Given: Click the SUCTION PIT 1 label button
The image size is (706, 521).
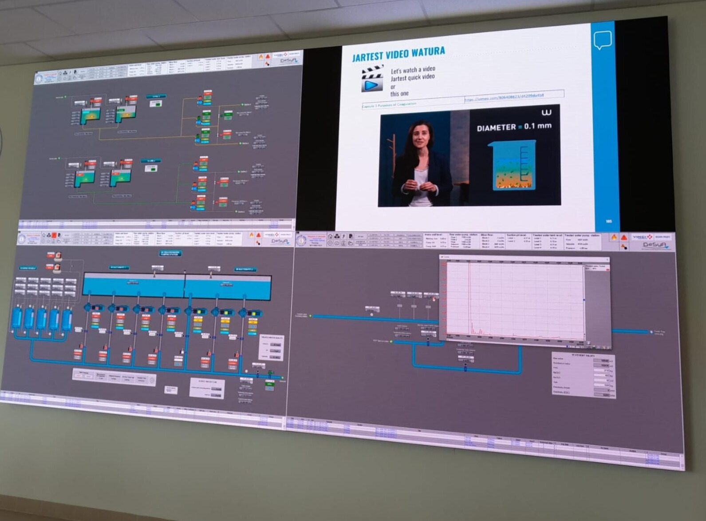Looking at the screenshot, I should tap(119, 267).
